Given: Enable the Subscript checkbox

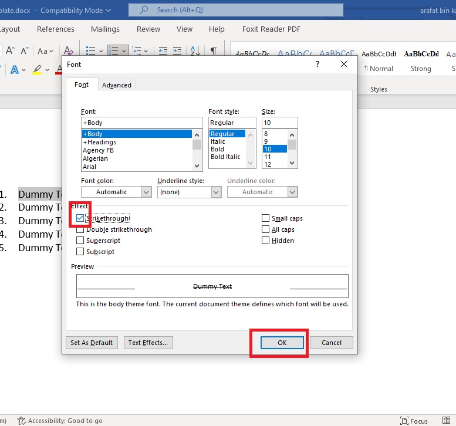Looking at the screenshot, I should point(80,252).
